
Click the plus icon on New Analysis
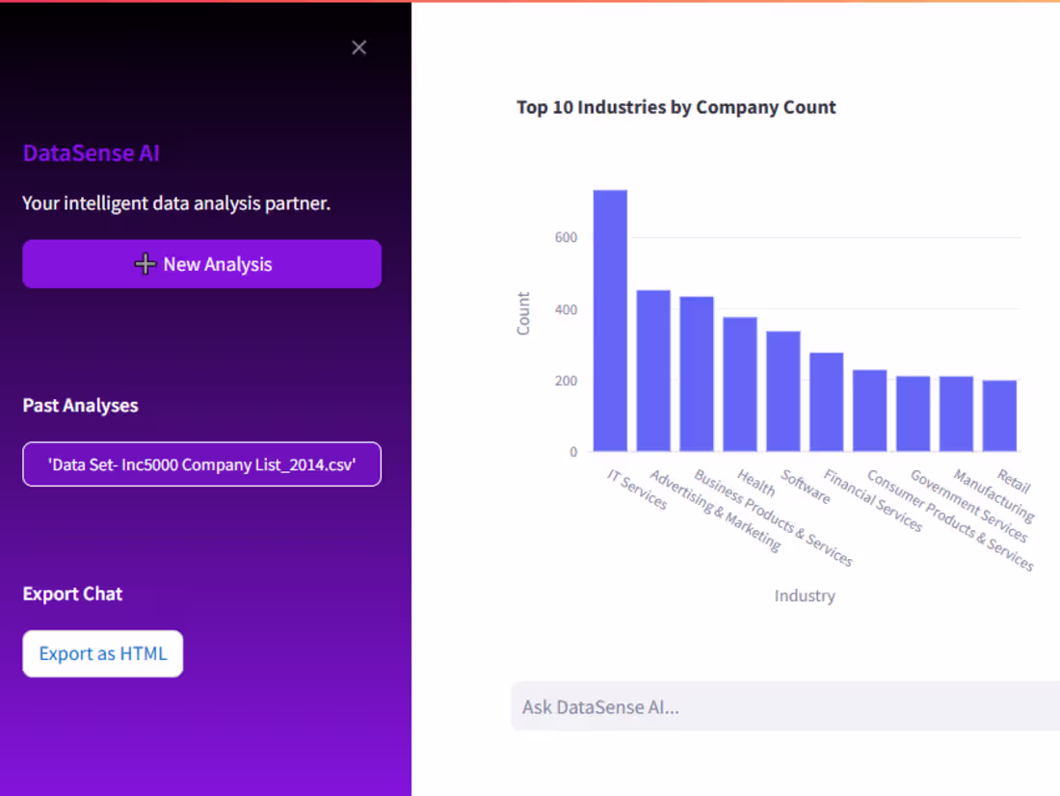pyautogui.click(x=145, y=264)
